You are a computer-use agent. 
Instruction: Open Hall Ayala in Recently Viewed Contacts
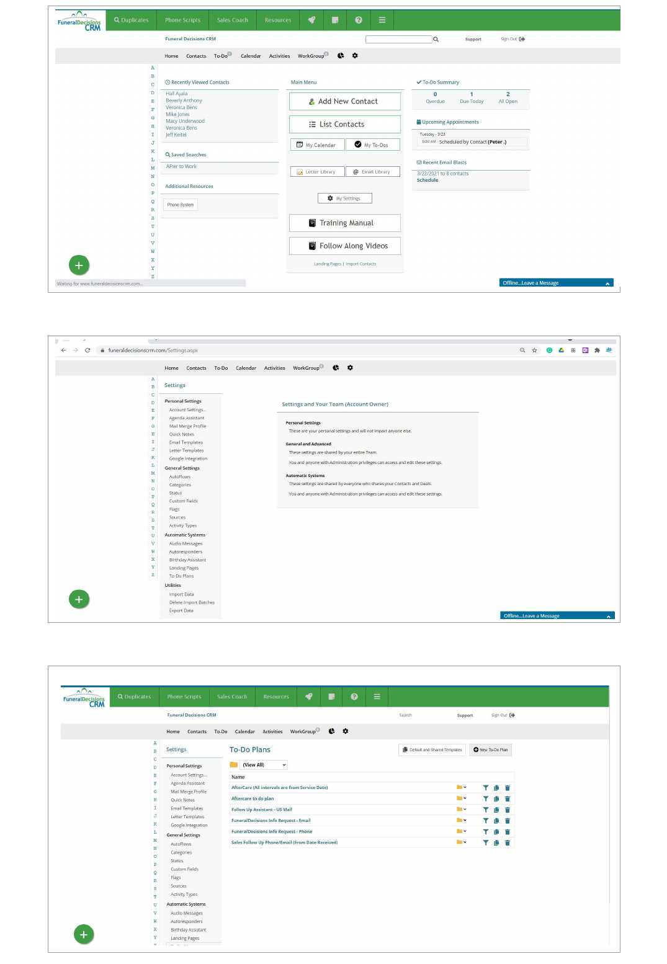pos(176,94)
